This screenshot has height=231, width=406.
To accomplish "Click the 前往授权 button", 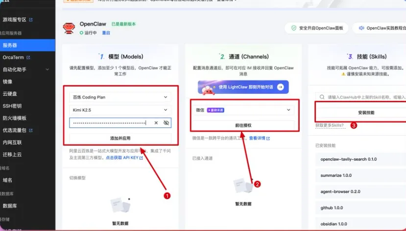I will coord(243,125).
